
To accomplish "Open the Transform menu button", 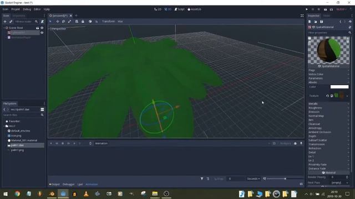I will 108,22.
